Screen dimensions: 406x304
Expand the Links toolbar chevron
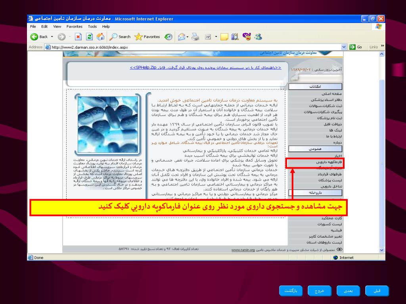[x=383, y=46]
